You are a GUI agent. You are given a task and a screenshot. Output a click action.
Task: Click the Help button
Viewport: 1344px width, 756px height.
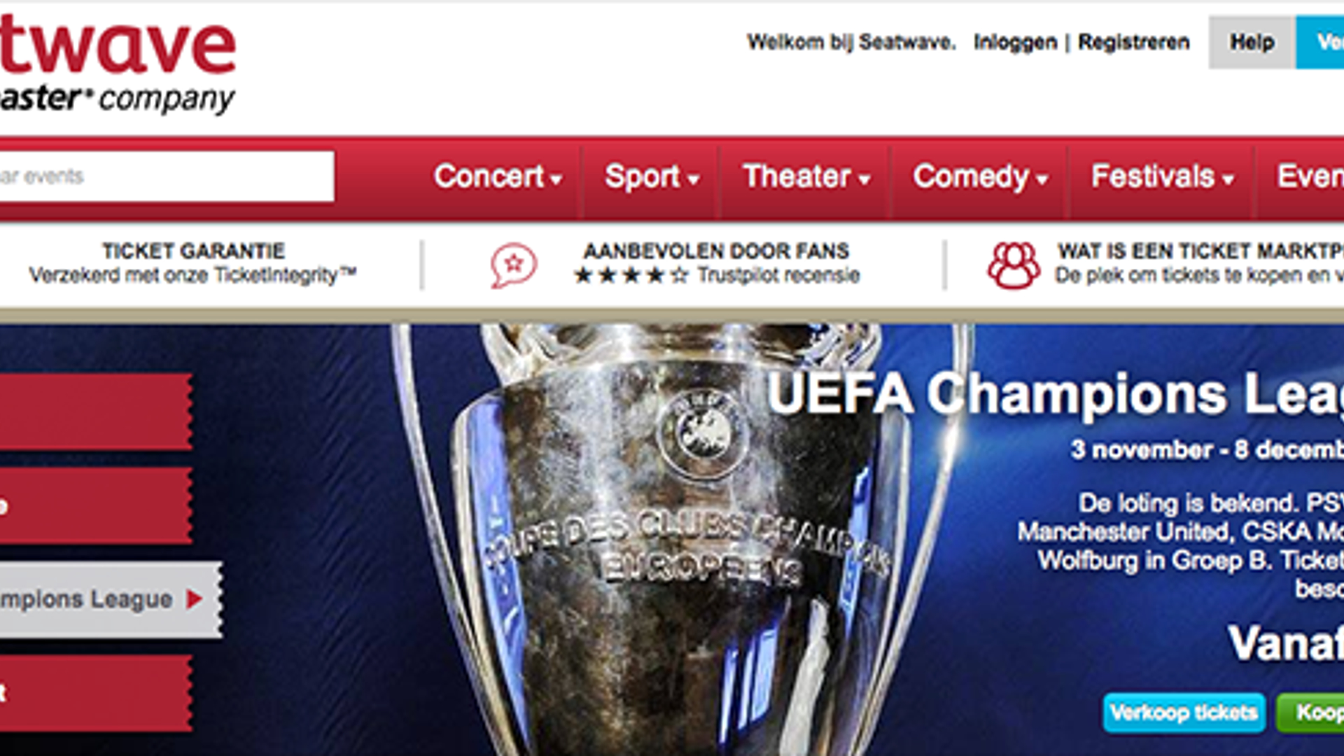tap(1252, 42)
